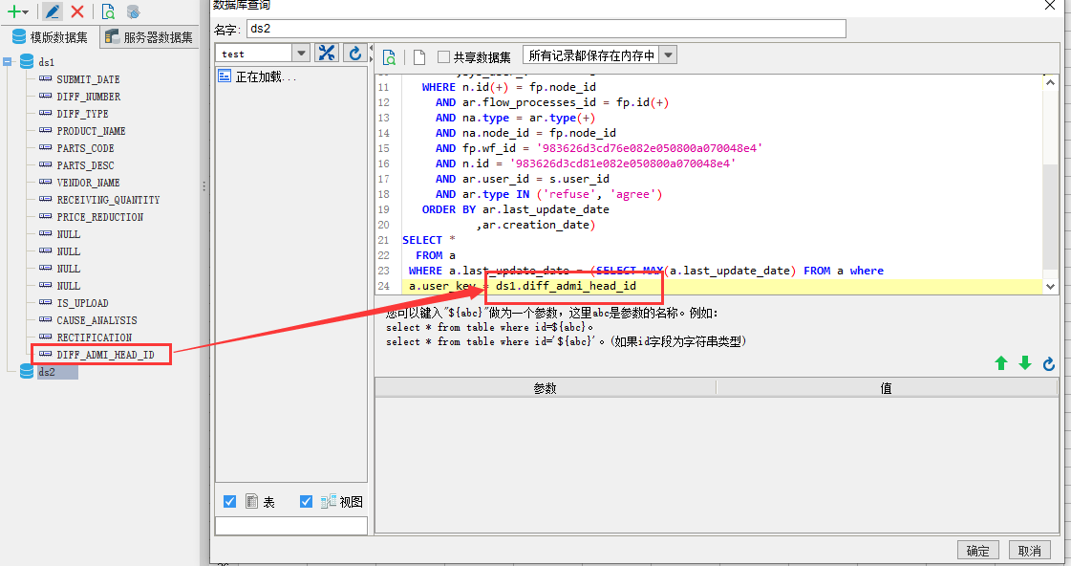Image resolution: width=1071 pixels, height=566 pixels.
Task: Select the DIFF_TYPE field
Action: (83, 114)
